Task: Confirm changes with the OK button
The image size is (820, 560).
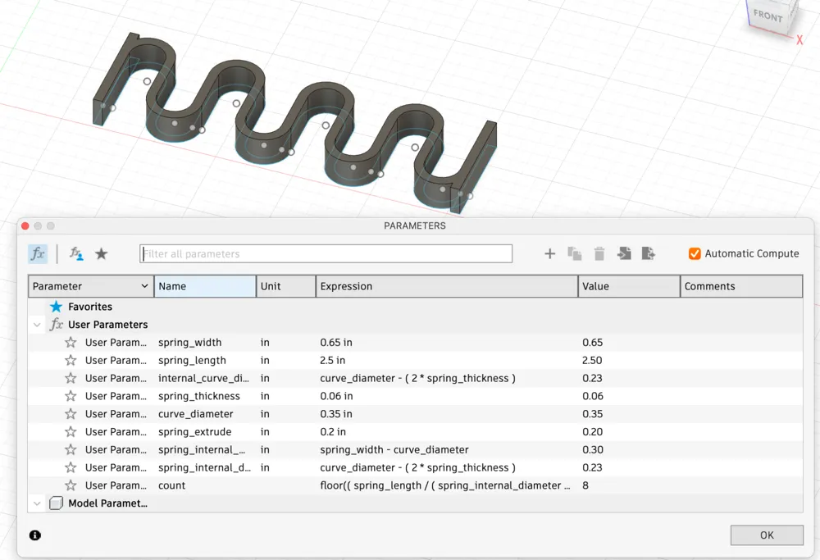Action: (x=766, y=535)
